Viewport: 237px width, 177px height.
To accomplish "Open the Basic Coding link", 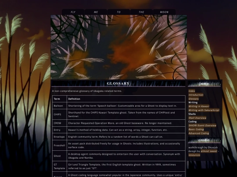I will [x=196, y=129].
